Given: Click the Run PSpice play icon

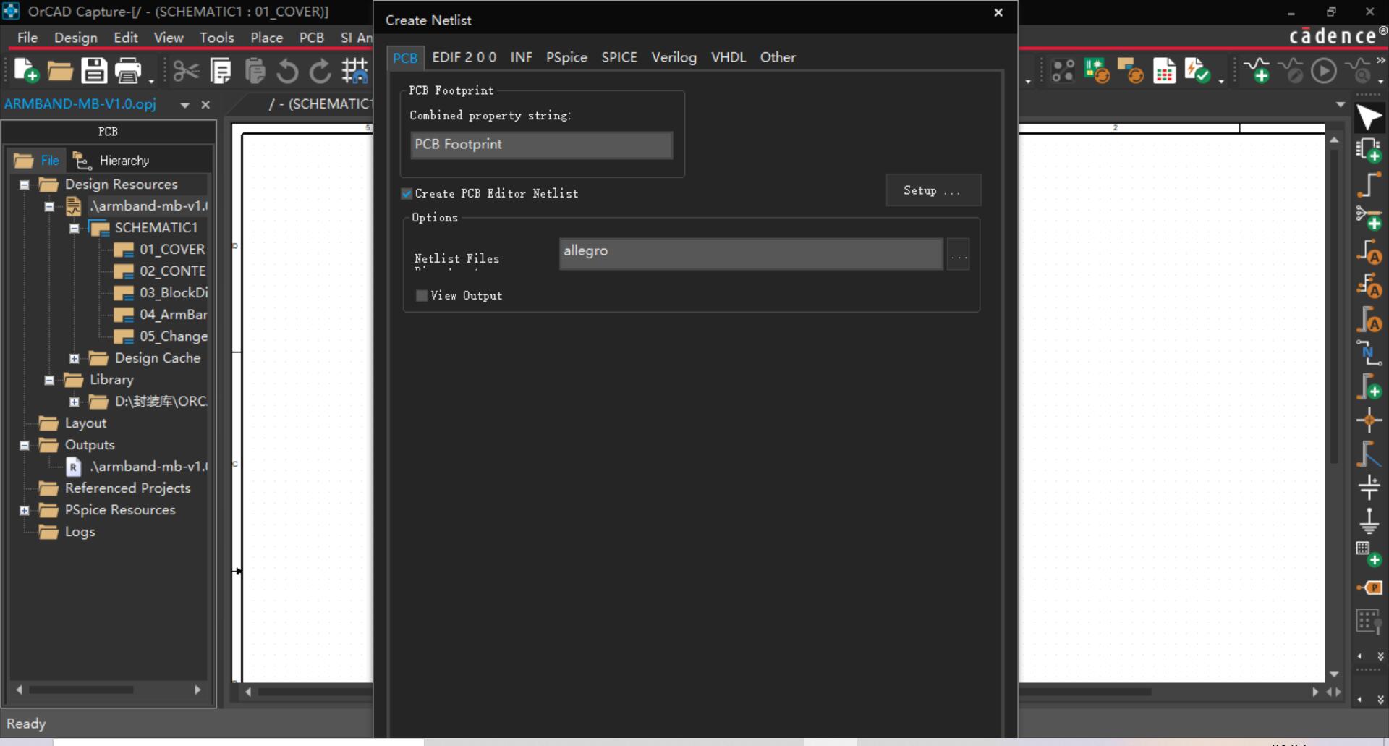Looking at the screenshot, I should 1324,71.
